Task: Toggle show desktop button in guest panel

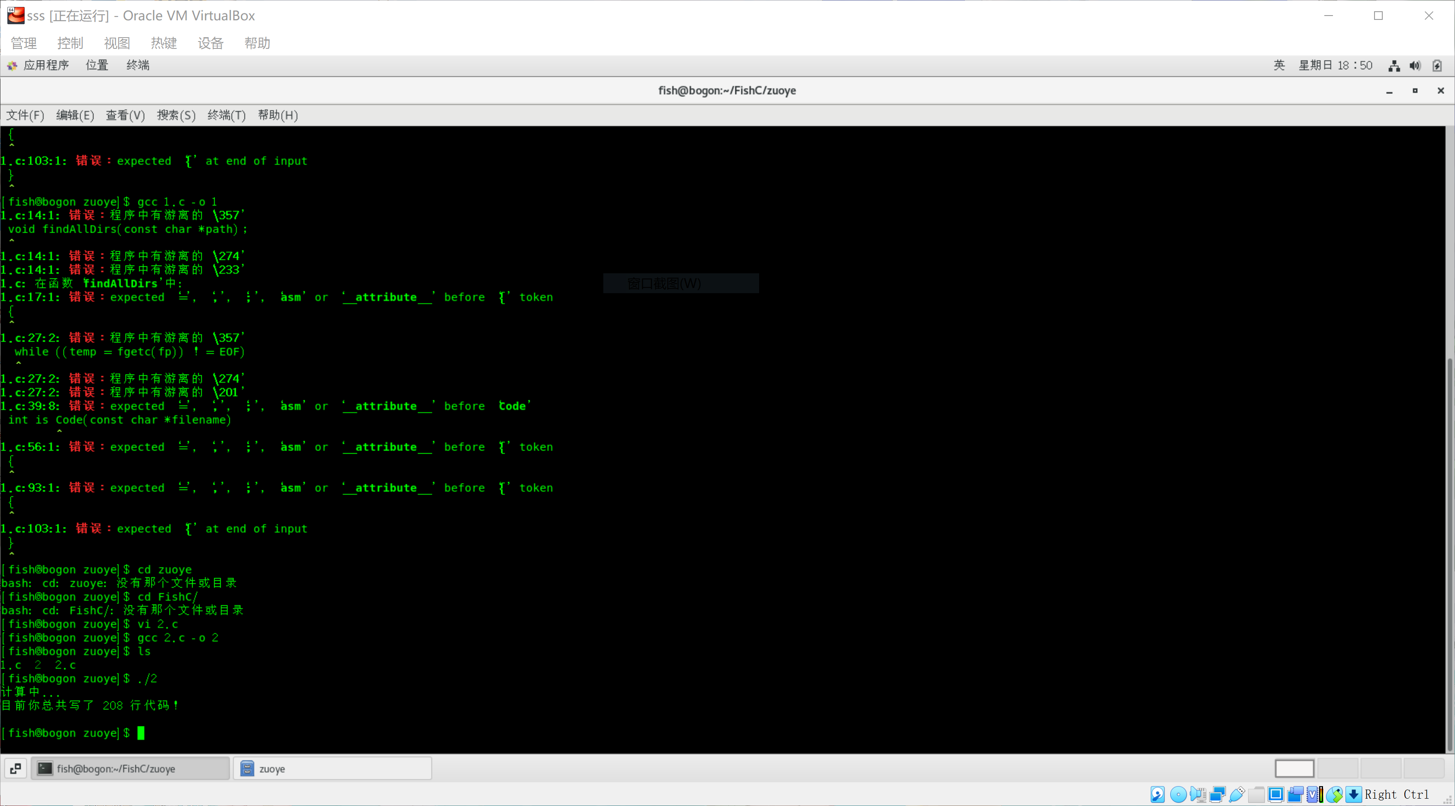Action: (15, 768)
